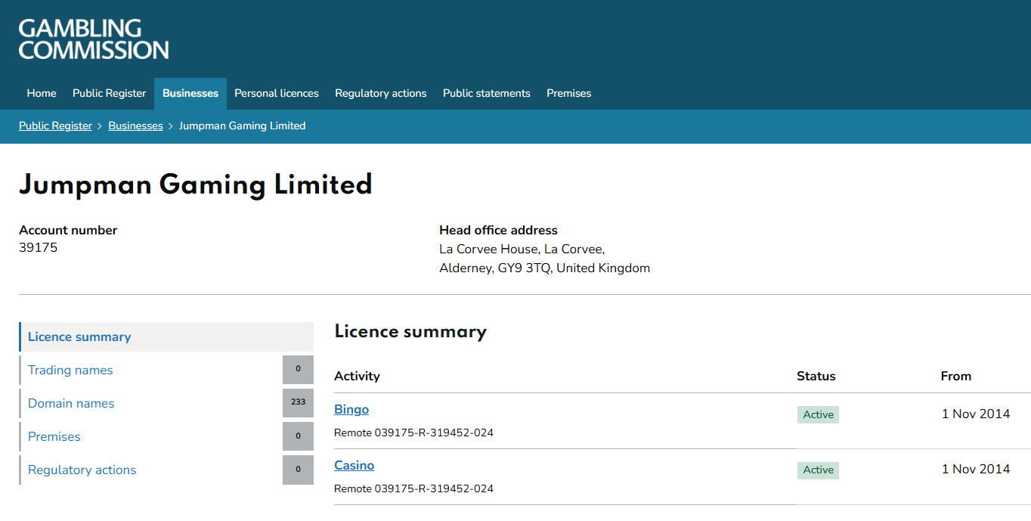Click the Casino activity link
This screenshot has width=1031, height=521.
point(354,466)
